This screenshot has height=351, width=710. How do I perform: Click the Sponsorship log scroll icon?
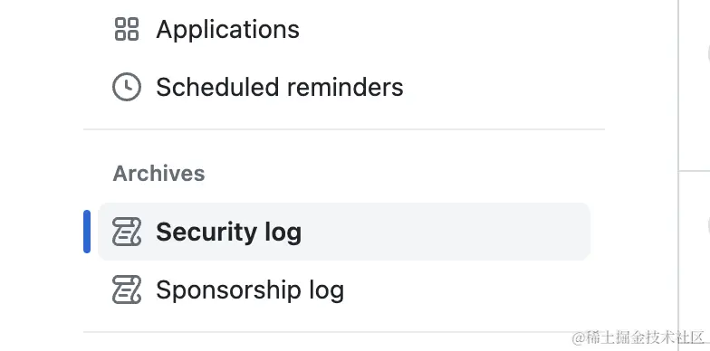click(x=127, y=289)
